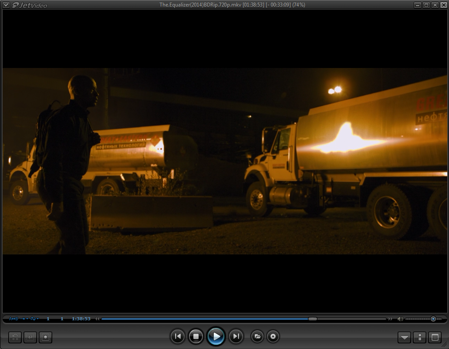Stop the video playback
This screenshot has height=349, width=449.
click(x=196, y=336)
